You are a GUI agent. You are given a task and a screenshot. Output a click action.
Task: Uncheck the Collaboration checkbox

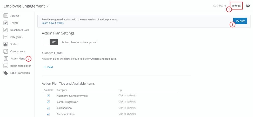48,108
